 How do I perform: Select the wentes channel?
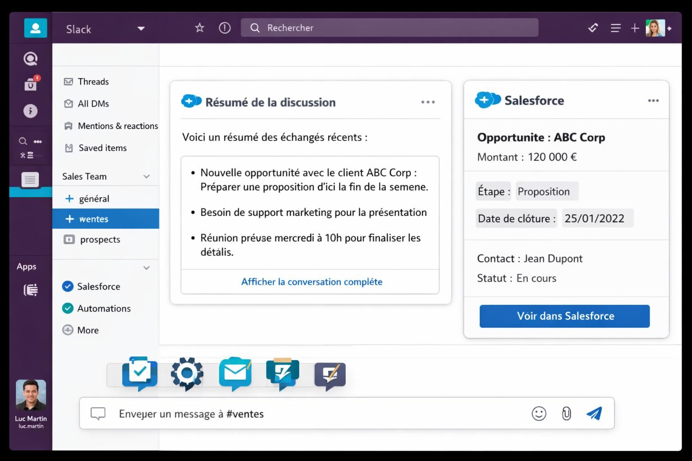[x=105, y=219]
